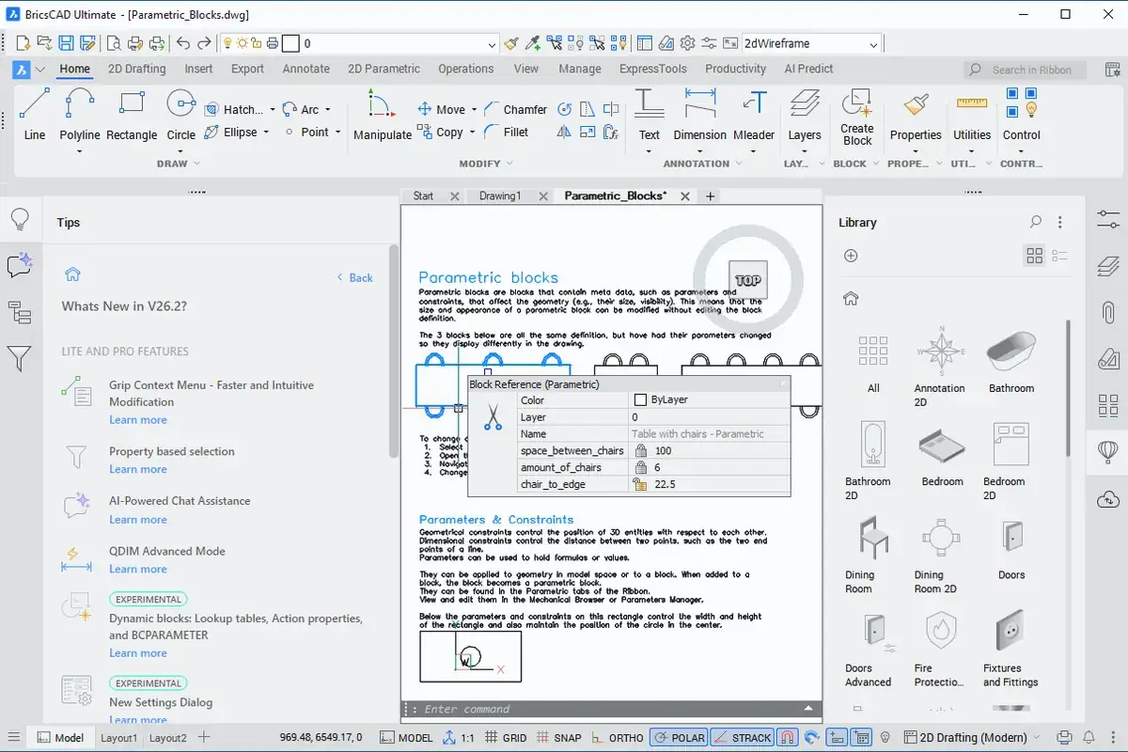Screen dimensions: 1128x752
Task: Select the Line drawing tool
Action: pyautogui.click(x=35, y=114)
